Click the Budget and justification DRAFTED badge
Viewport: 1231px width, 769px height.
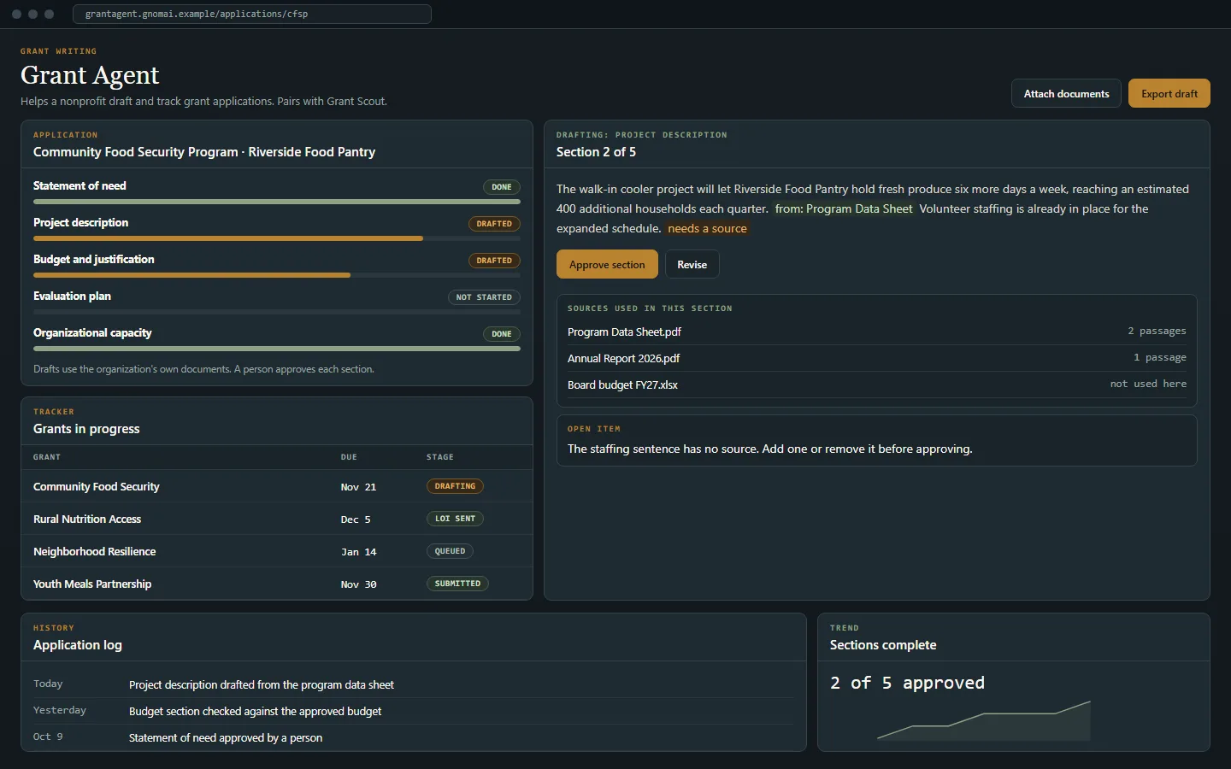(494, 261)
